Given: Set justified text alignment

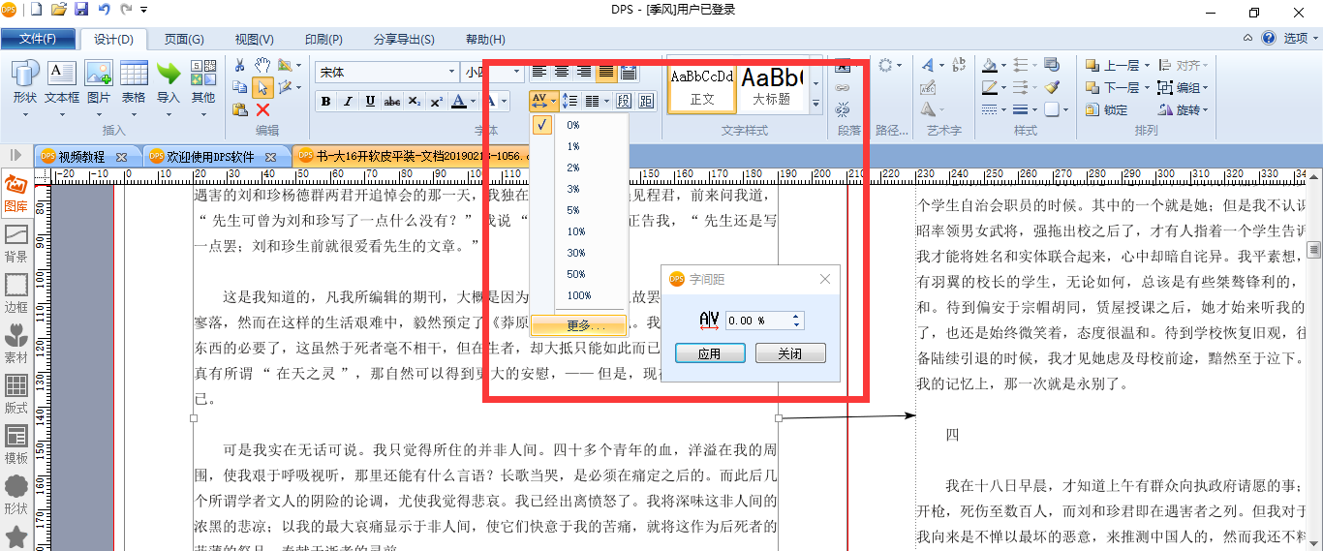Looking at the screenshot, I should (606, 72).
